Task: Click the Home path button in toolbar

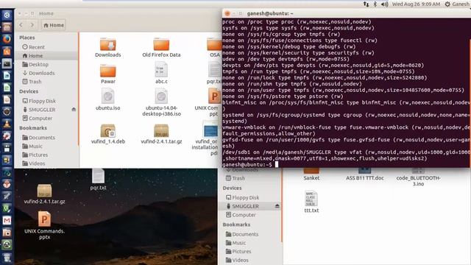Action: click(x=54, y=25)
